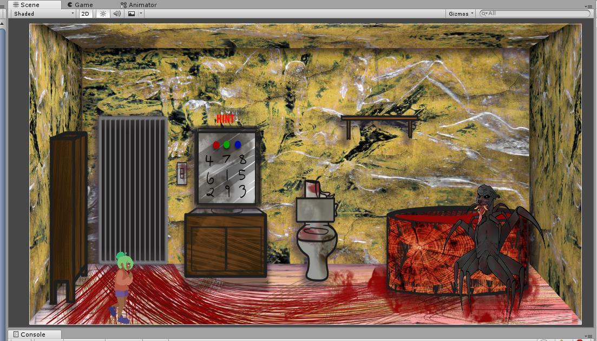This screenshot has height=341, width=597.
Task: Select the green-haired girl character
Action: pos(123,286)
